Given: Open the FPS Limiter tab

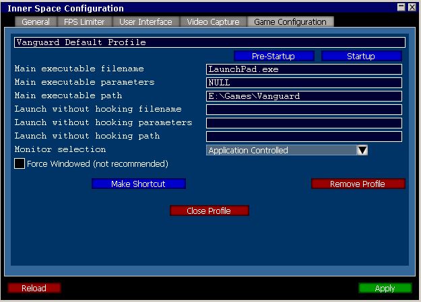Looking at the screenshot, I should pos(84,22).
